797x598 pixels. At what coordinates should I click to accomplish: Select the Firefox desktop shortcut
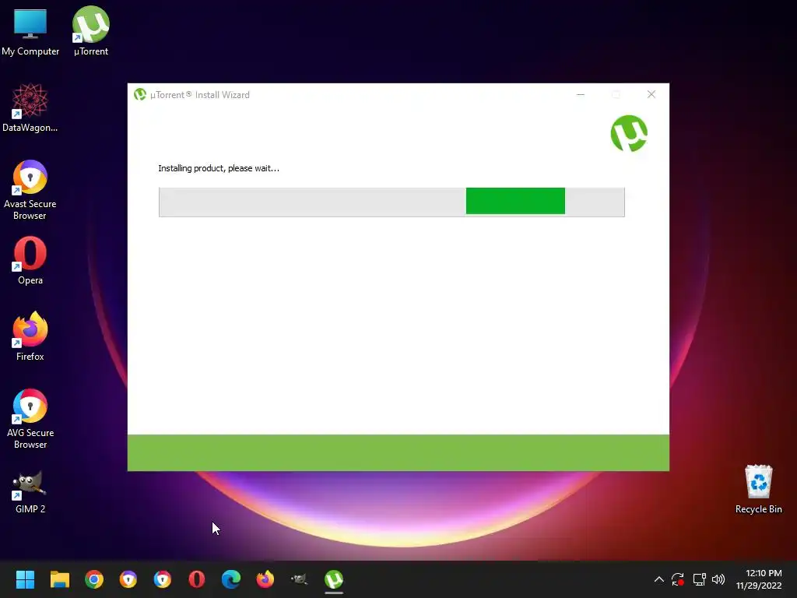[30, 336]
